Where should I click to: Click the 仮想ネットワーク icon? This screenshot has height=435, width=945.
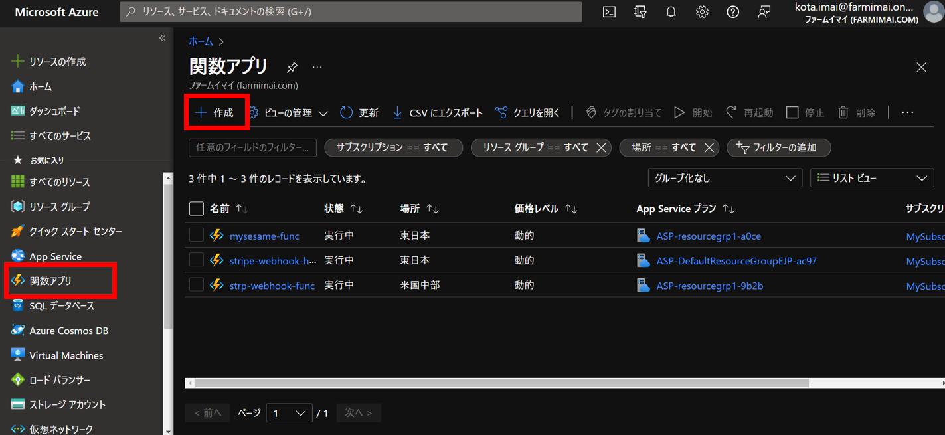click(18, 429)
